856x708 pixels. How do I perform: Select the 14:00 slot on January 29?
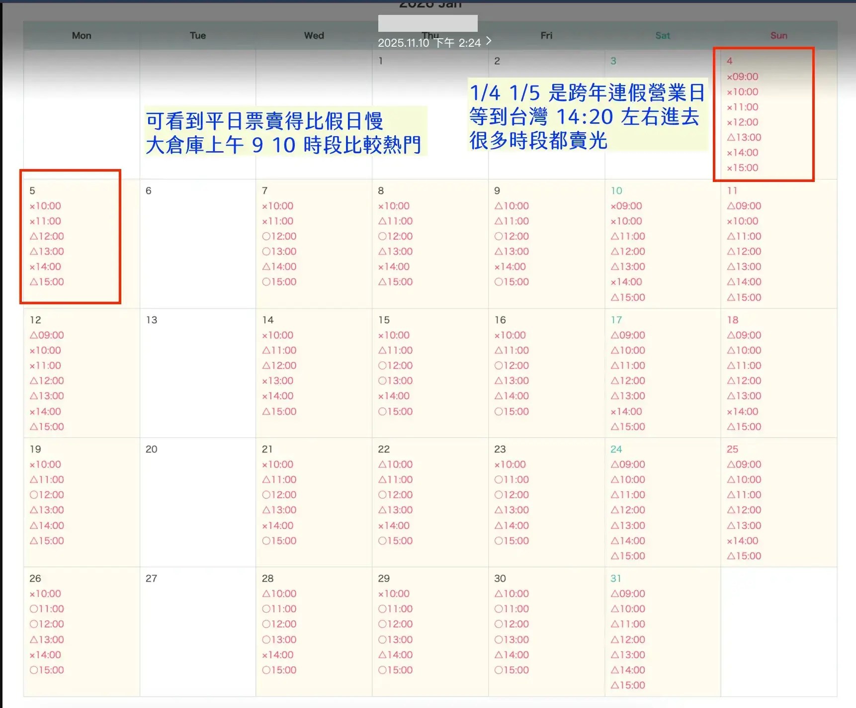pos(396,655)
